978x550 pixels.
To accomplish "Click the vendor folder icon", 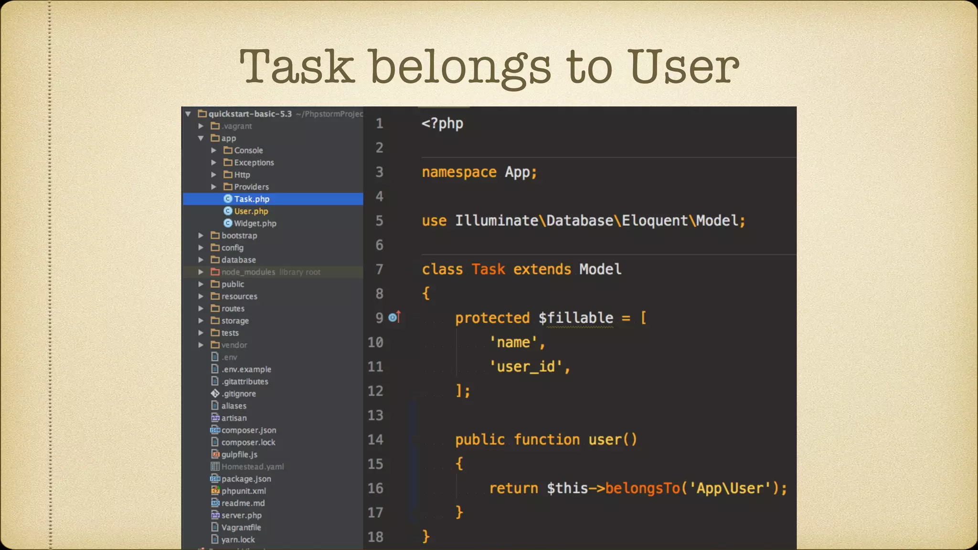I will [215, 345].
